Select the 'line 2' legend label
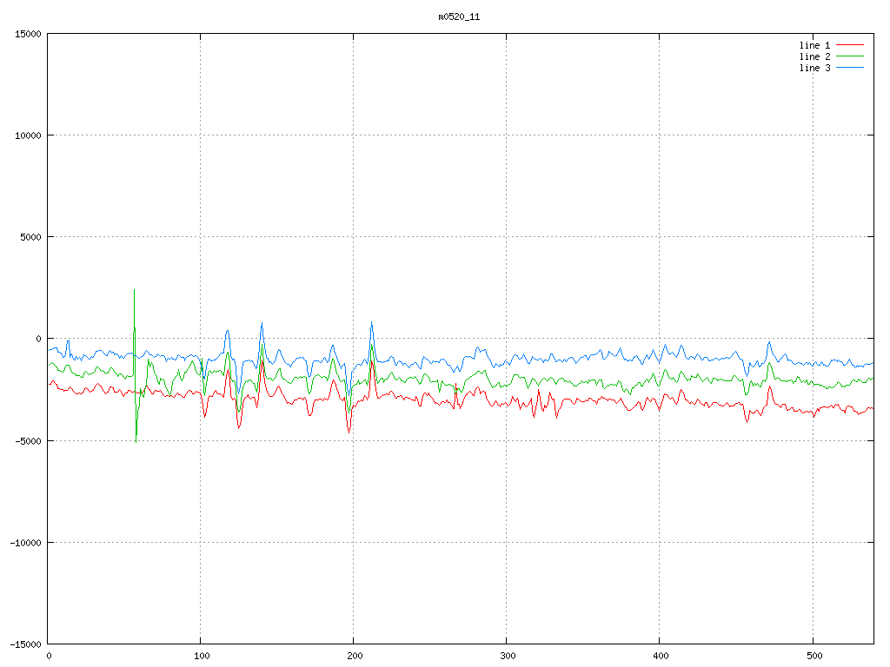The height and width of the screenshot is (667, 890). pyautogui.click(x=814, y=56)
